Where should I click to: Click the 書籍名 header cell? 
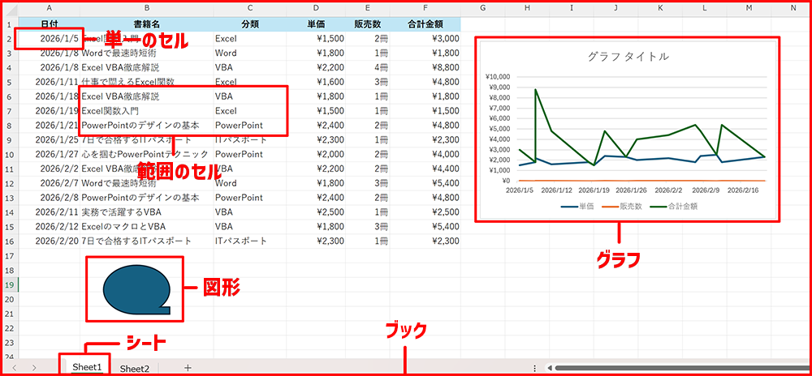click(x=145, y=23)
